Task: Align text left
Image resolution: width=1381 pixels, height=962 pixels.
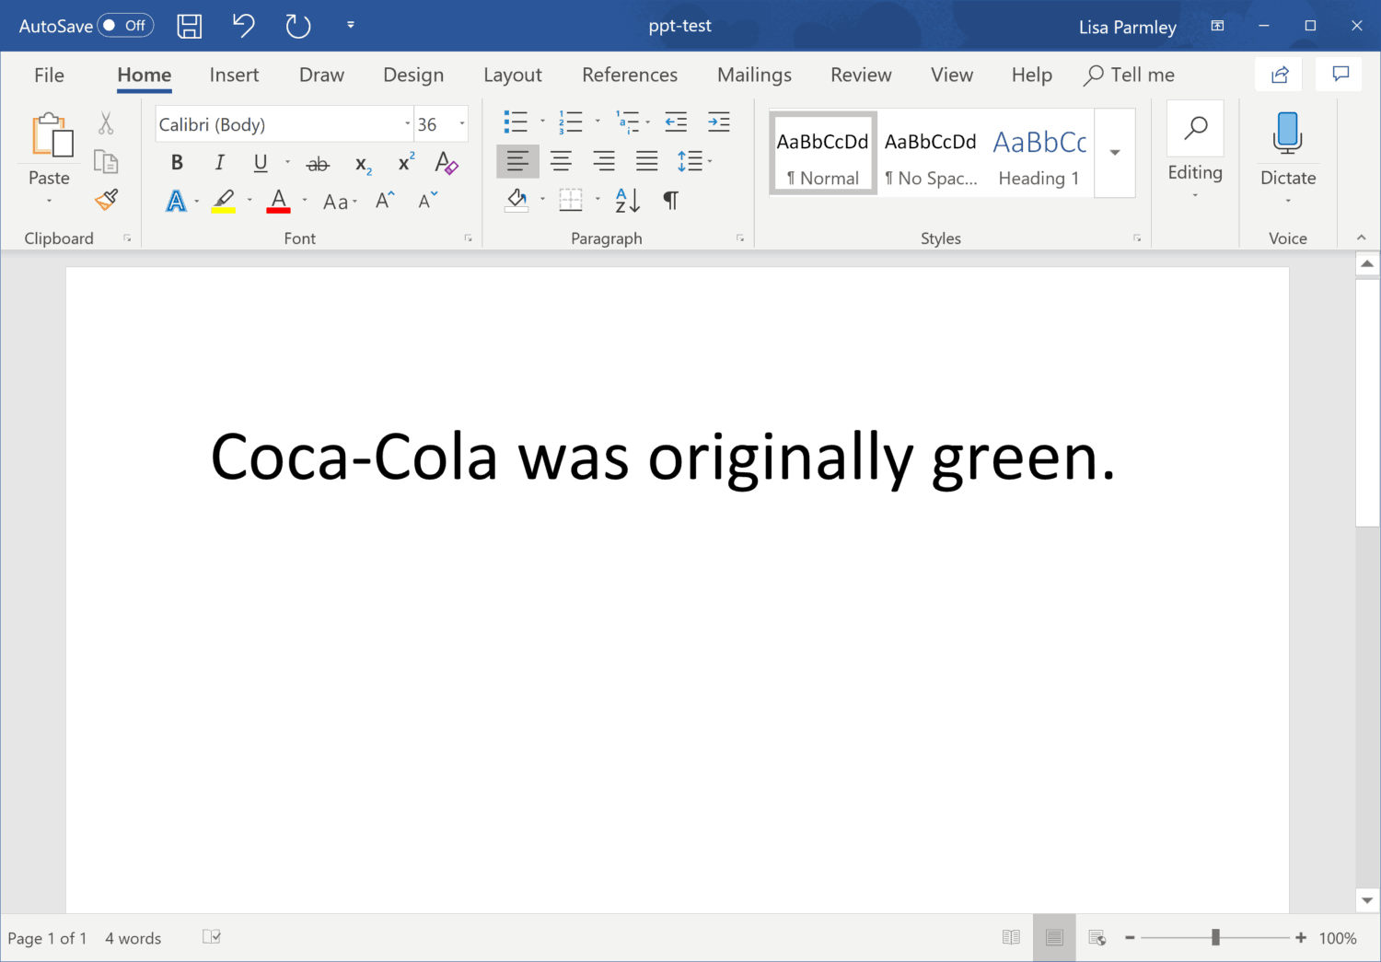Action: 517,162
